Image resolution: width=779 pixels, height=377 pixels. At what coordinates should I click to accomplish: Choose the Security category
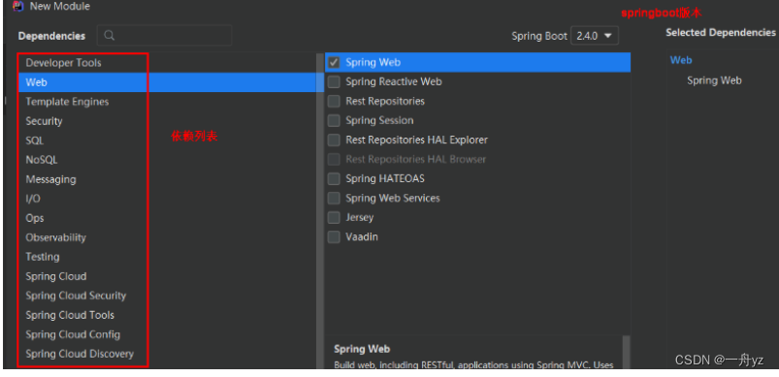coord(45,121)
